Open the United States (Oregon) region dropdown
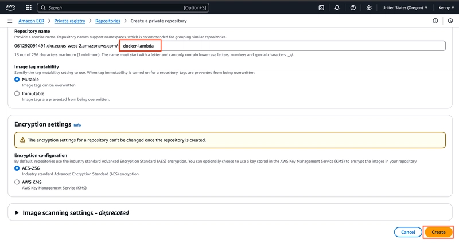 pyautogui.click(x=404, y=7)
